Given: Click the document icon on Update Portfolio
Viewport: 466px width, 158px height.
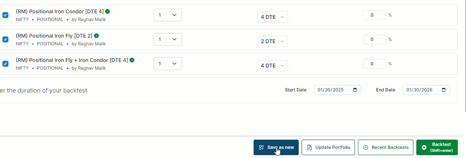Looking at the screenshot, I should (x=309, y=148).
